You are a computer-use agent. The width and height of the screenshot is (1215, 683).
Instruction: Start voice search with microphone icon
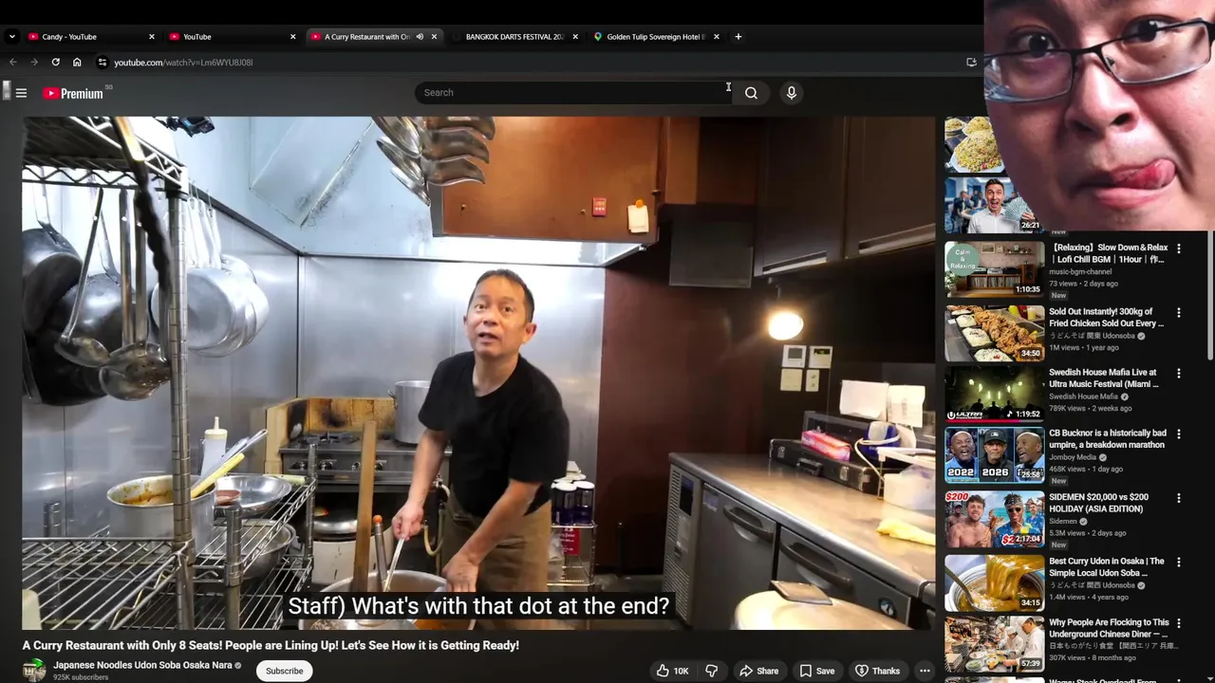(x=792, y=93)
